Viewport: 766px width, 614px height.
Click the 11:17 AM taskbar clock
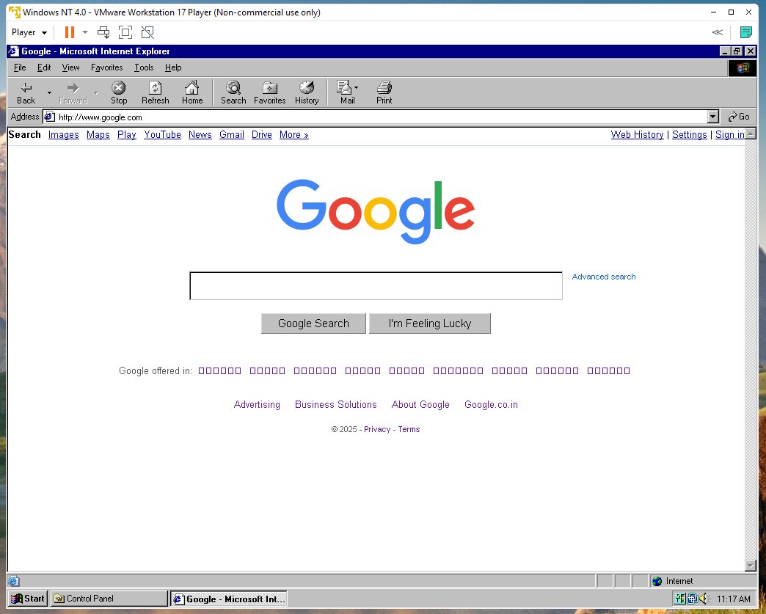733,599
